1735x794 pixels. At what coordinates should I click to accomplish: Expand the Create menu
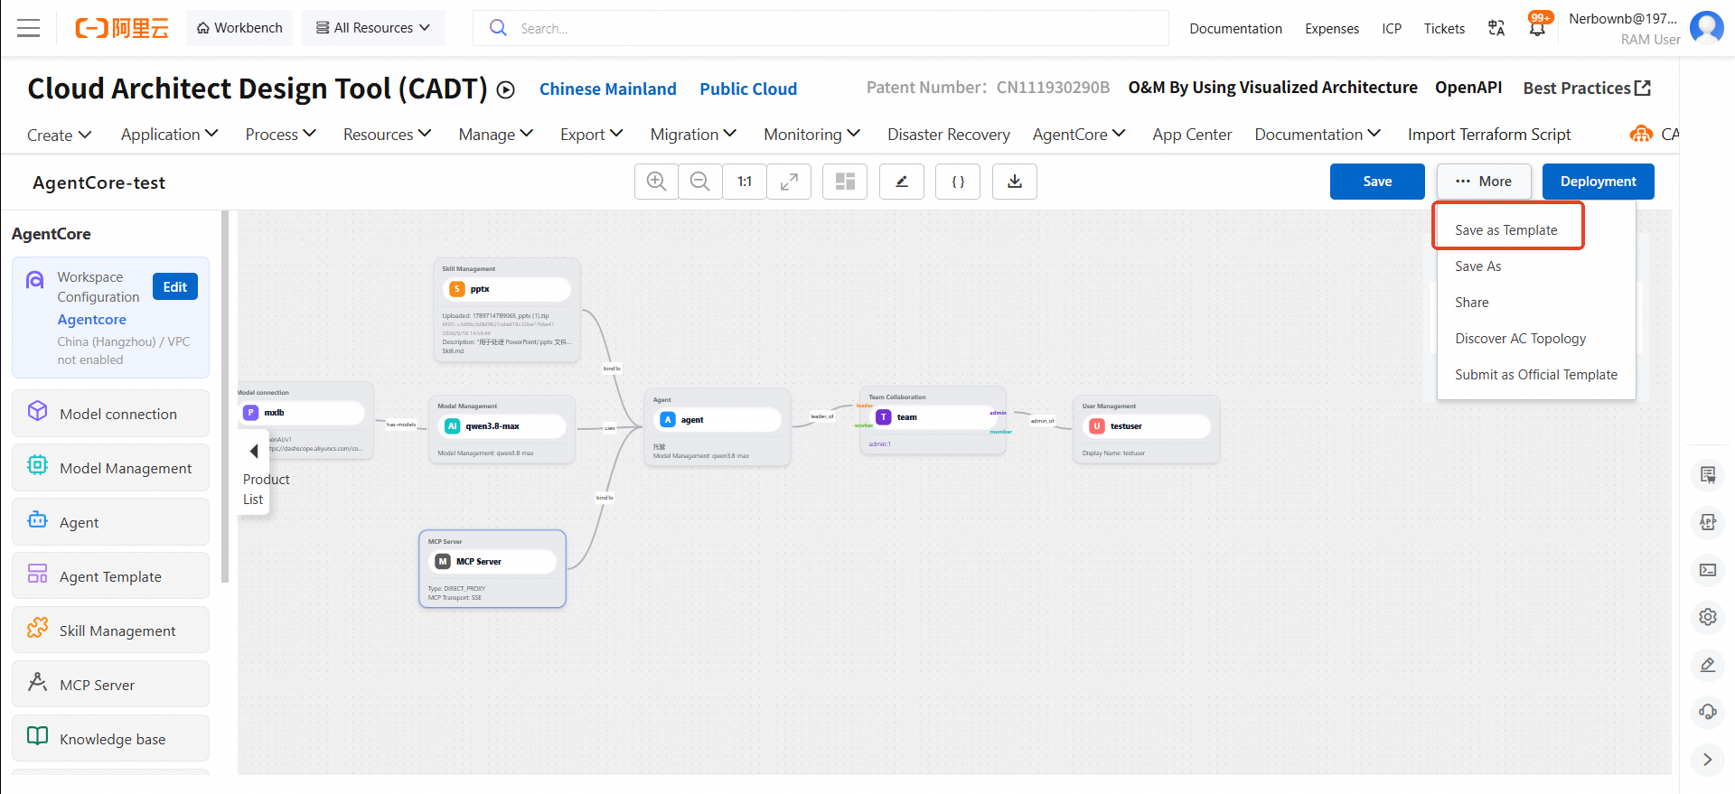point(59,135)
